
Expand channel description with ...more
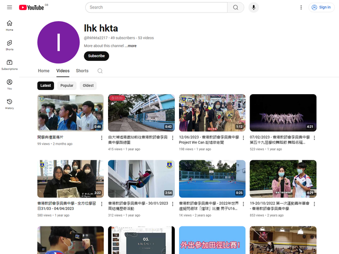click(x=131, y=46)
